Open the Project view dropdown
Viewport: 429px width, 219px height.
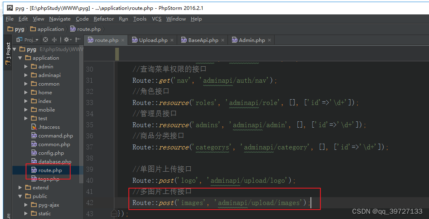click(27, 40)
